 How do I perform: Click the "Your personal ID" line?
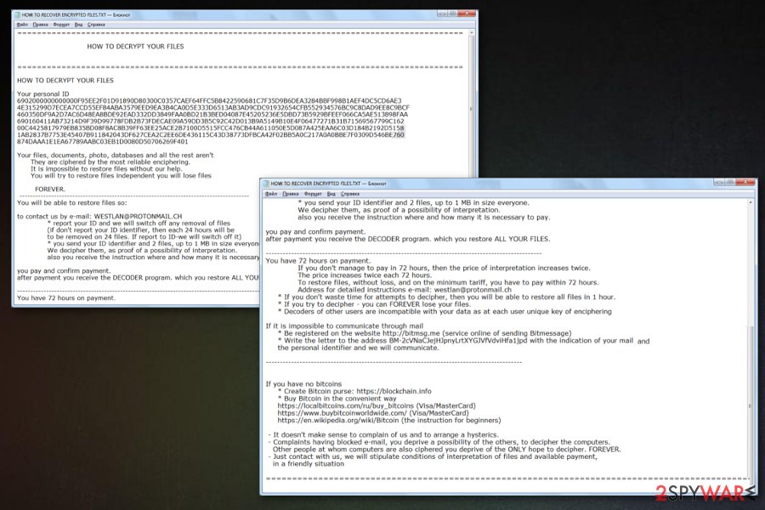[43, 94]
